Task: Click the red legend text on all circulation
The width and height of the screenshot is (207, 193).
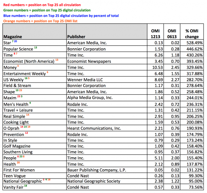Action: pos(41,5)
